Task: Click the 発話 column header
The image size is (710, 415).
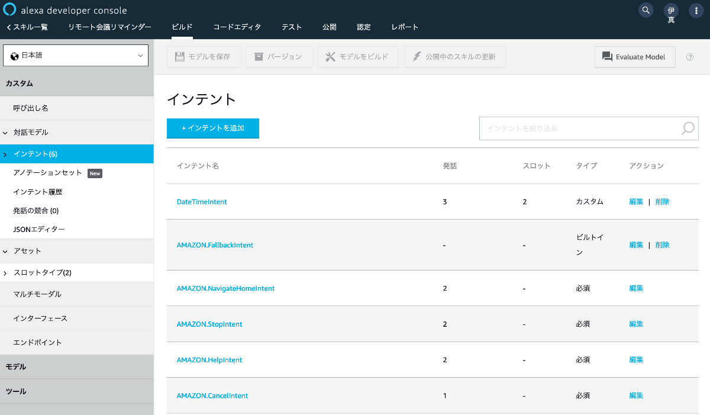Action: point(450,166)
